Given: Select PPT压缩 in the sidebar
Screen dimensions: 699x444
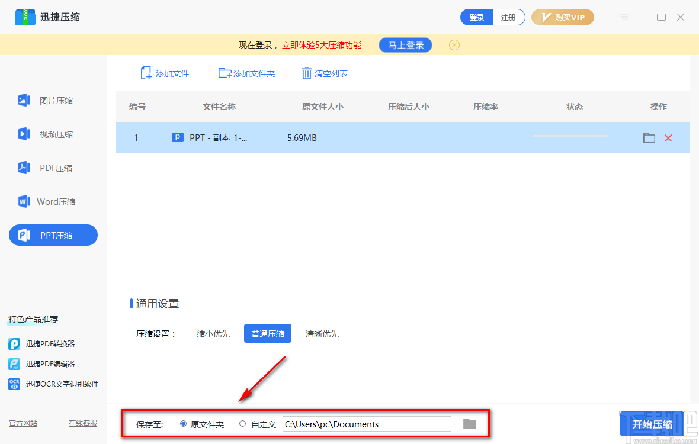Looking at the screenshot, I should coord(53,235).
